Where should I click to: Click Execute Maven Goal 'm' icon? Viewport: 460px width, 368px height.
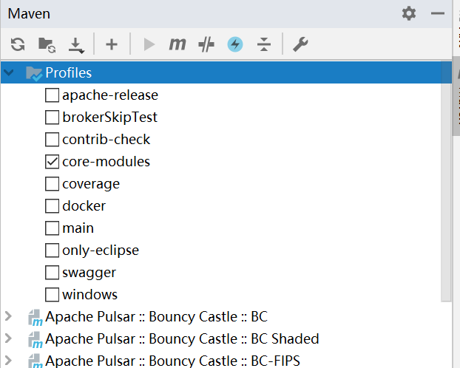click(177, 45)
